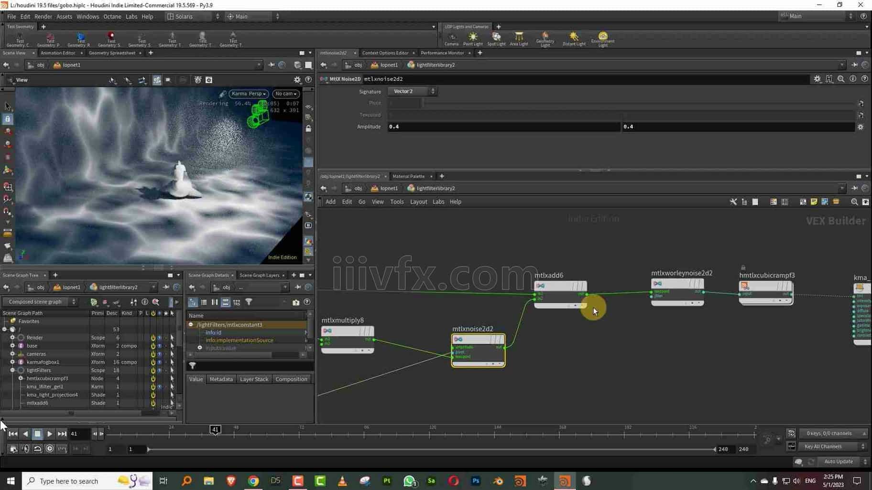Open the Key All Channels dropdown
Viewport: 872px width, 490px height.
833,447
